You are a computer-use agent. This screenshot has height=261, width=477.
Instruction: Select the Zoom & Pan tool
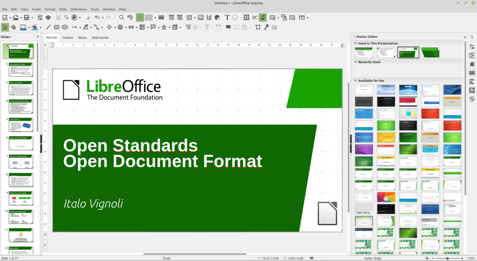[x=14, y=27]
